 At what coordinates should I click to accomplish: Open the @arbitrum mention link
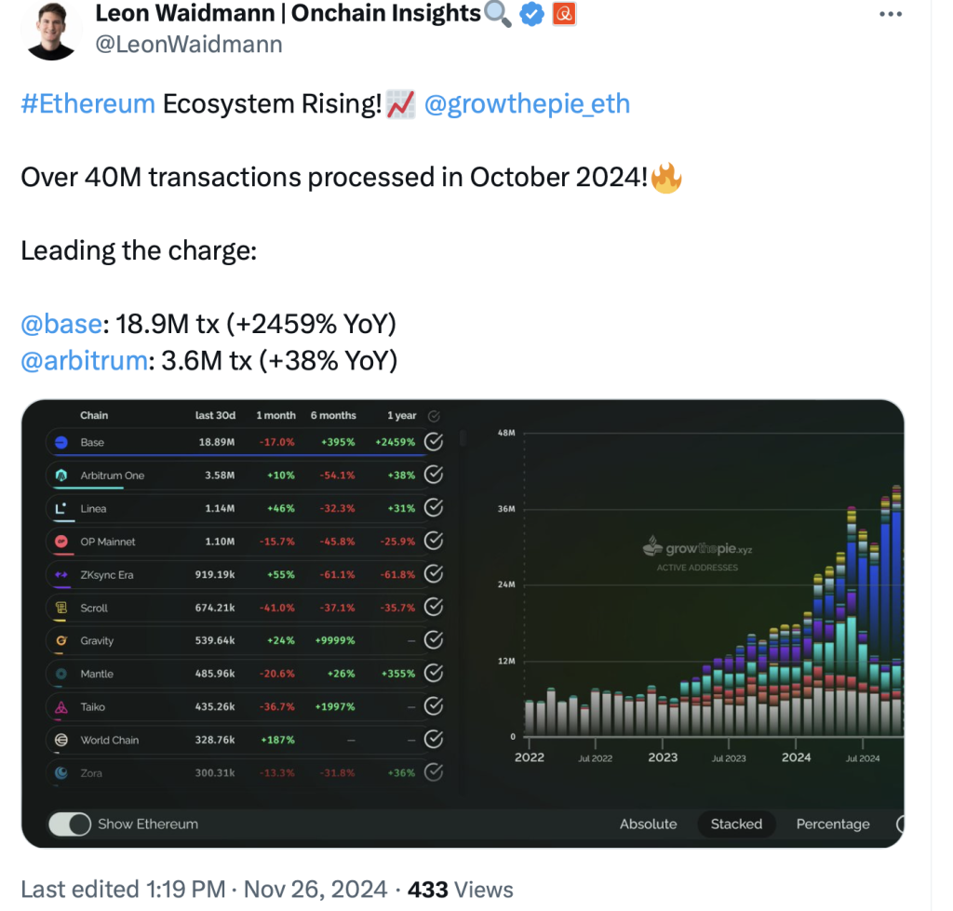84,361
